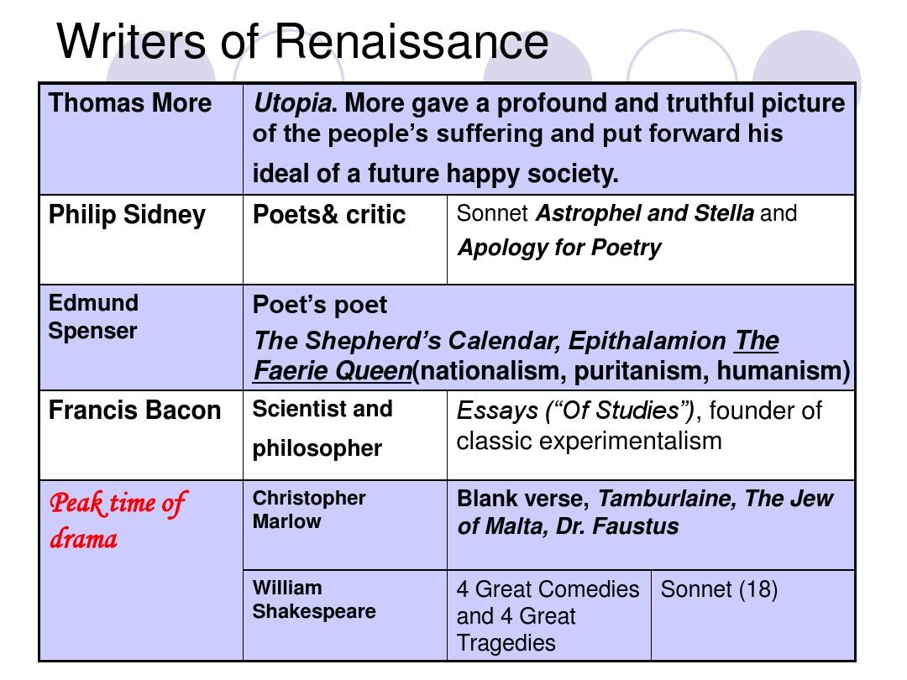Click the '4 Great Comedies' cell

click(x=549, y=615)
